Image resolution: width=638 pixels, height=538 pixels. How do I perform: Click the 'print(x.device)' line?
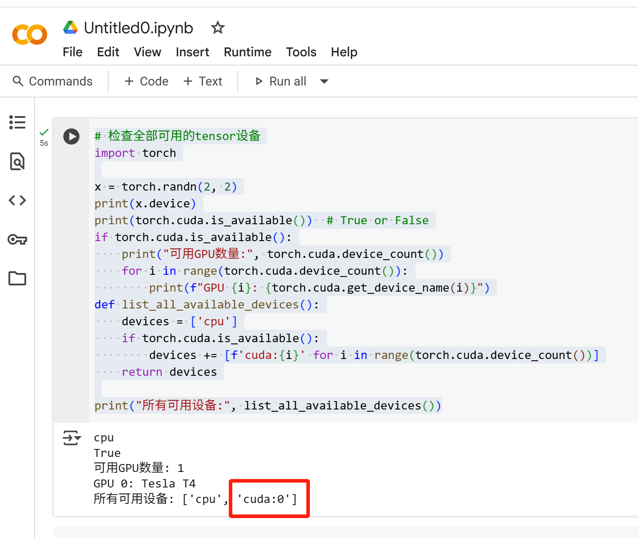click(x=145, y=203)
